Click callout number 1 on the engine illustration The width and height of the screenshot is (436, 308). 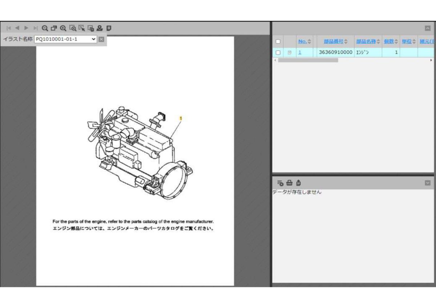coord(181,118)
